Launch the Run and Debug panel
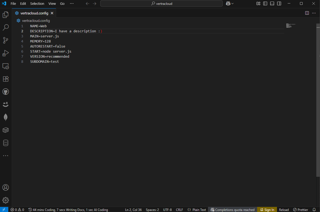 pyautogui.click(x=6, y=53)
